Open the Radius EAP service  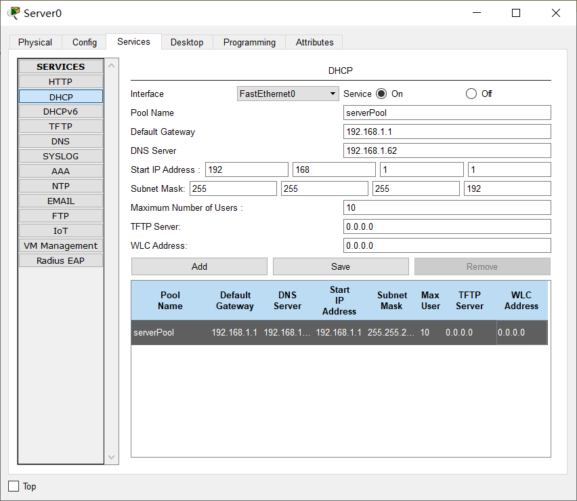tap(61, 261)
